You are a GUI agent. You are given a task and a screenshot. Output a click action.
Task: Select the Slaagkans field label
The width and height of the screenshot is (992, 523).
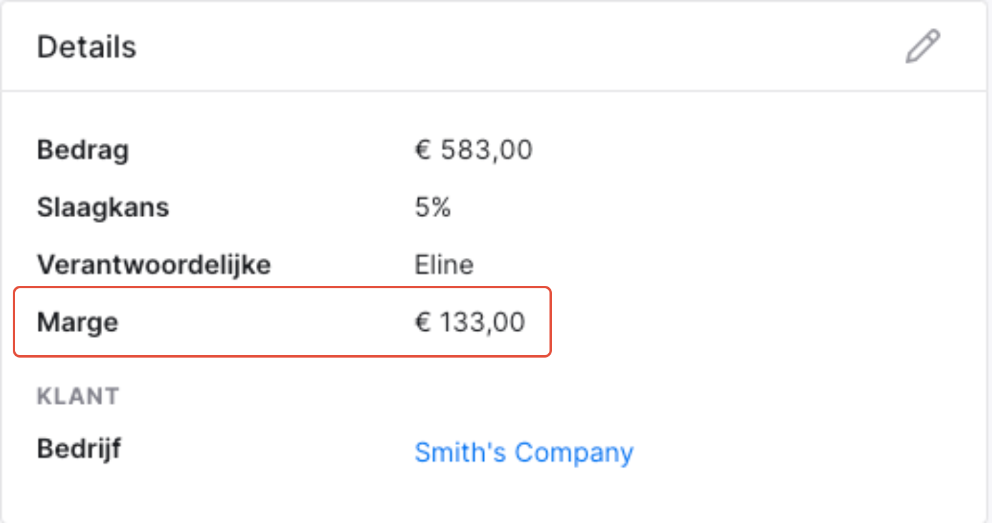click(x=103, y=207)
